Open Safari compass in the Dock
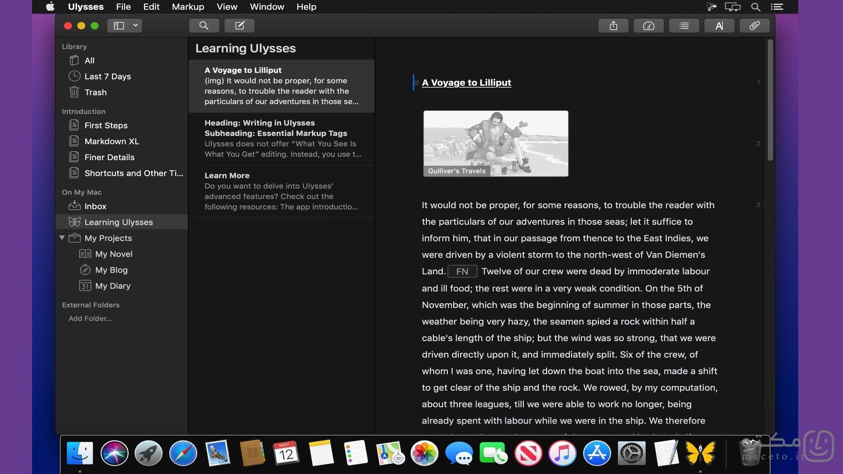Screen dimensions: 843x474 [183, 453]
